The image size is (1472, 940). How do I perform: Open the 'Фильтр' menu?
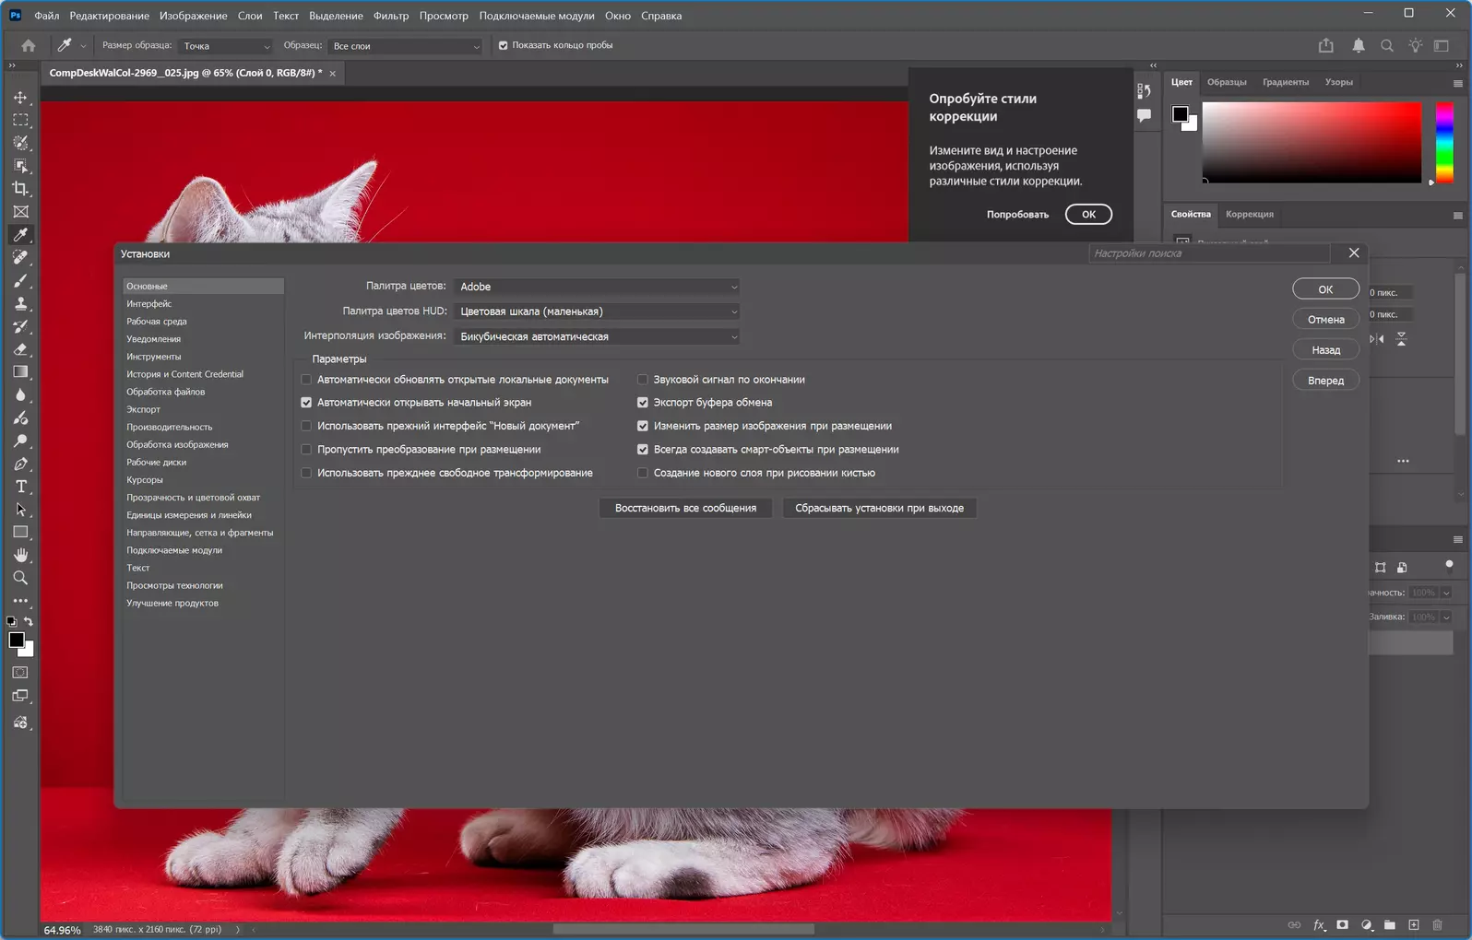pyautogui.click(x=390, y=16)
